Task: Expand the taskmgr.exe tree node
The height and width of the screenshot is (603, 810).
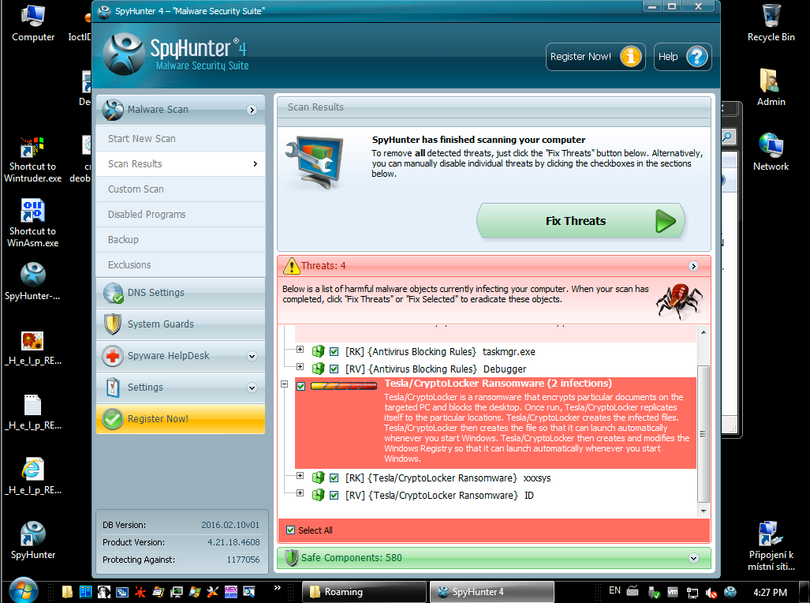Action: [300, 350]
